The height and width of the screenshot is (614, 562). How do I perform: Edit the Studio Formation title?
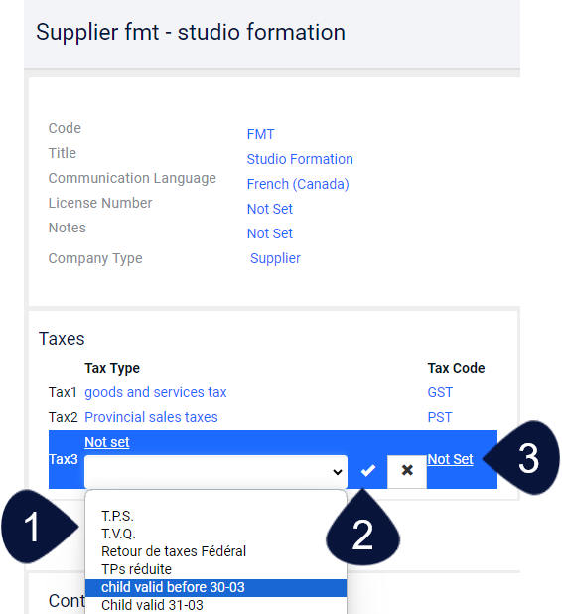pos(300,159)
